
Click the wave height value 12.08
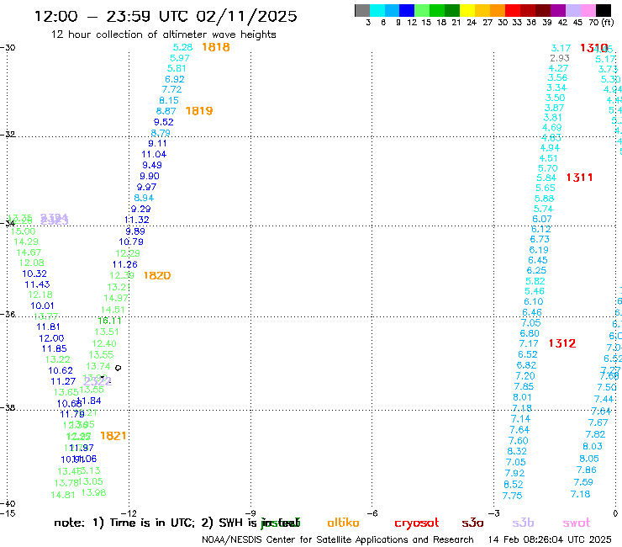[32, 263]
